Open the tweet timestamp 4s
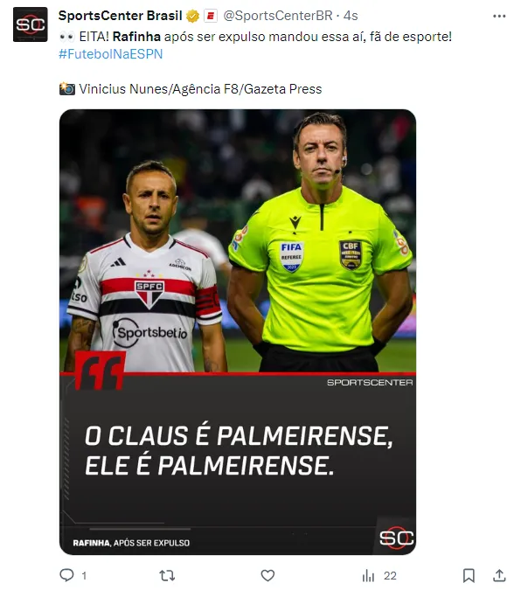514x590 pixels. pyautogui.click(x=351, y=16)
